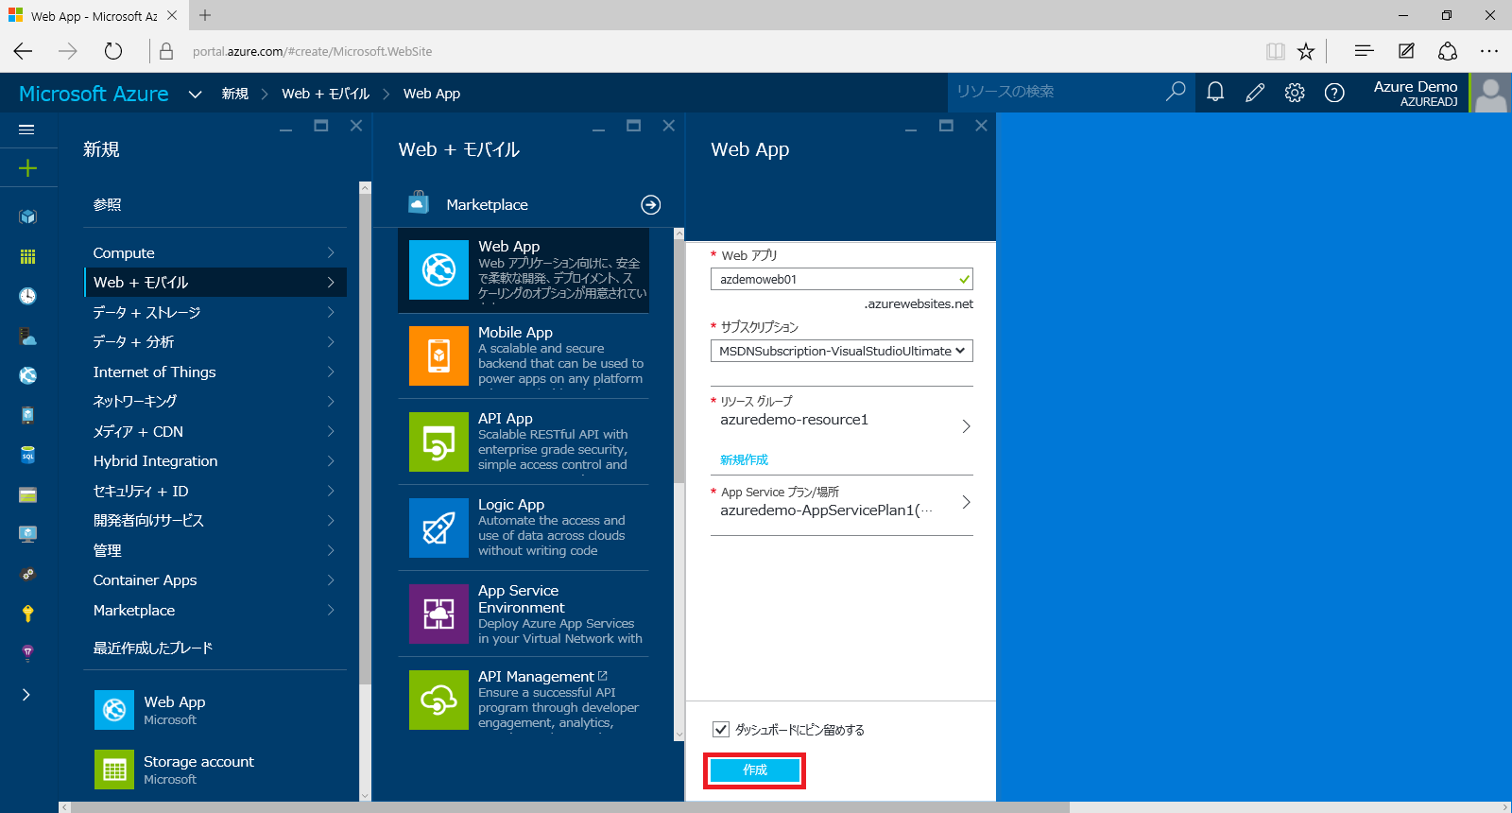Open azuredemo-resource1 resource group chevron
1512x813 pixels.
(x=966, y=426)
